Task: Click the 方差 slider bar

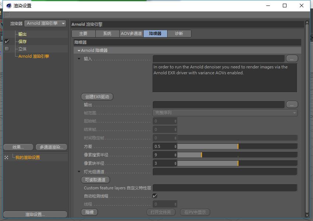Action: coord(238,146)
